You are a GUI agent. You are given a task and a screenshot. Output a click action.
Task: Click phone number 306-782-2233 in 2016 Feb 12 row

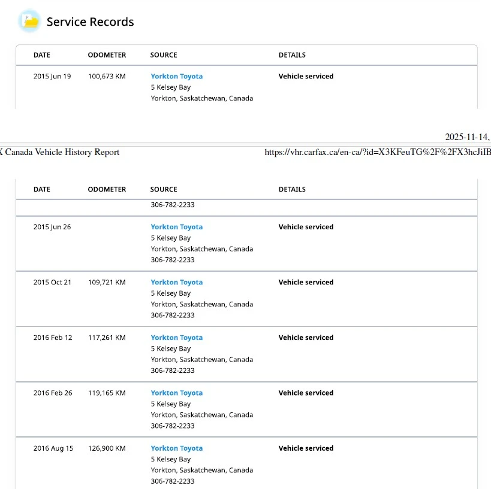tap(173, 370)
